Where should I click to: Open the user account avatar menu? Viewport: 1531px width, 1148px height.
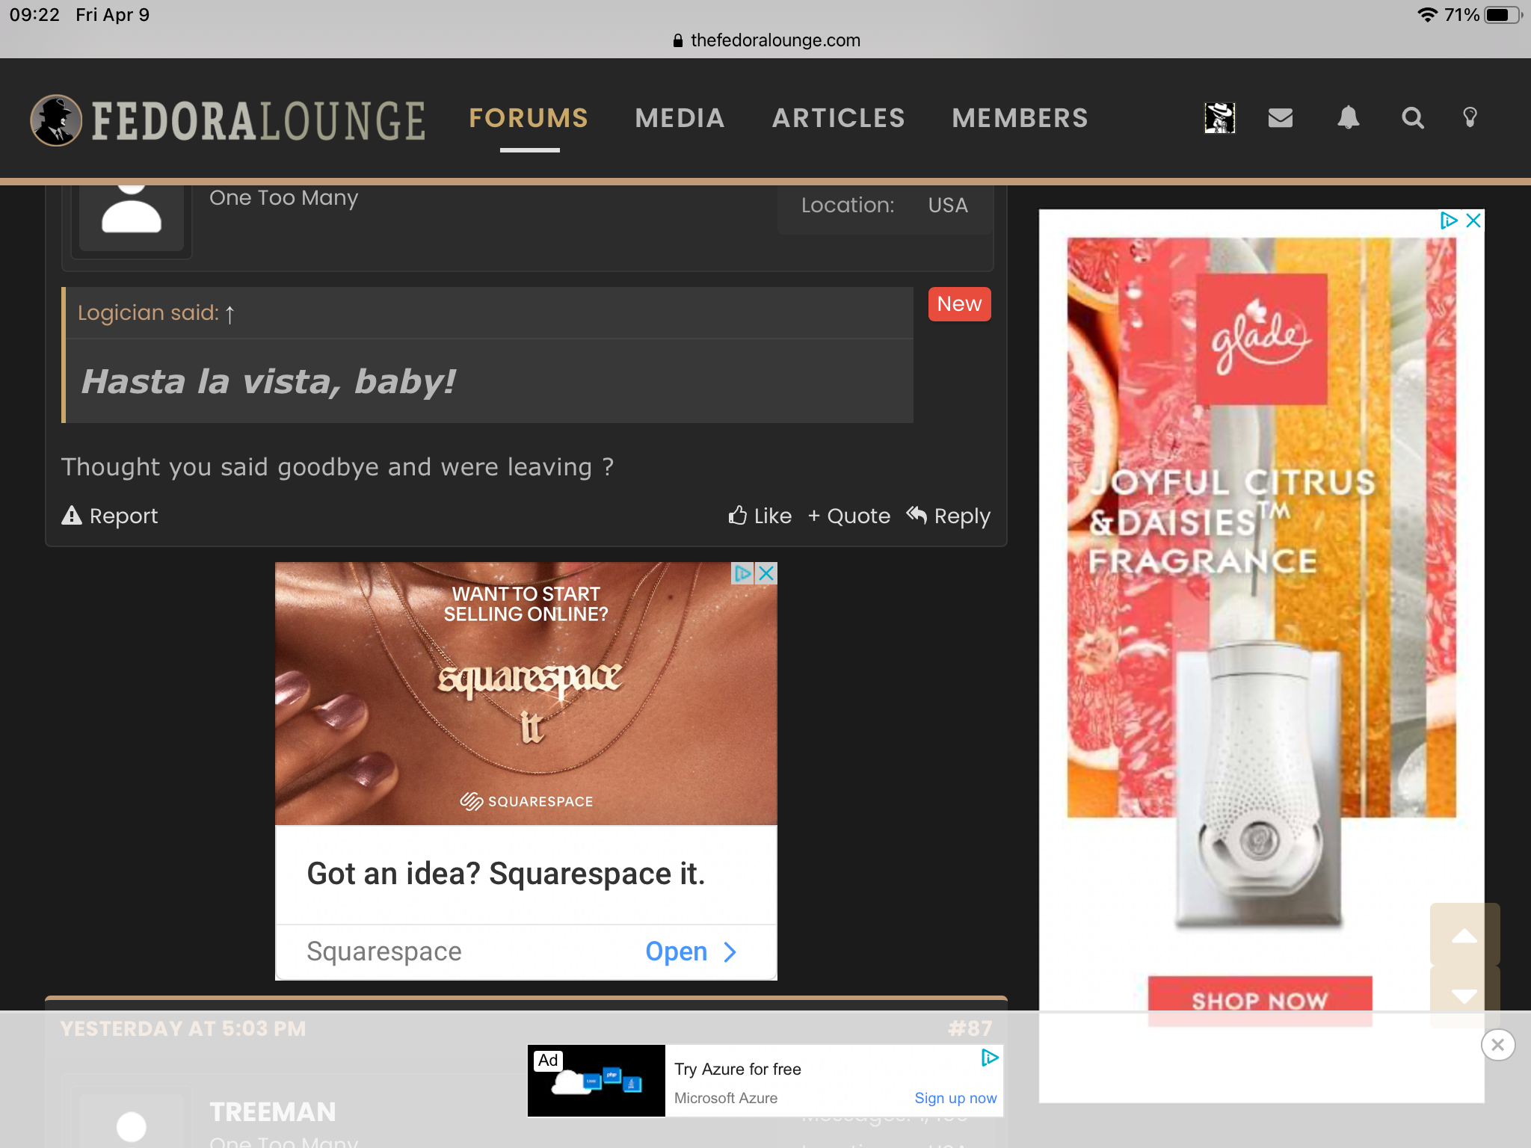[1219, 118]
